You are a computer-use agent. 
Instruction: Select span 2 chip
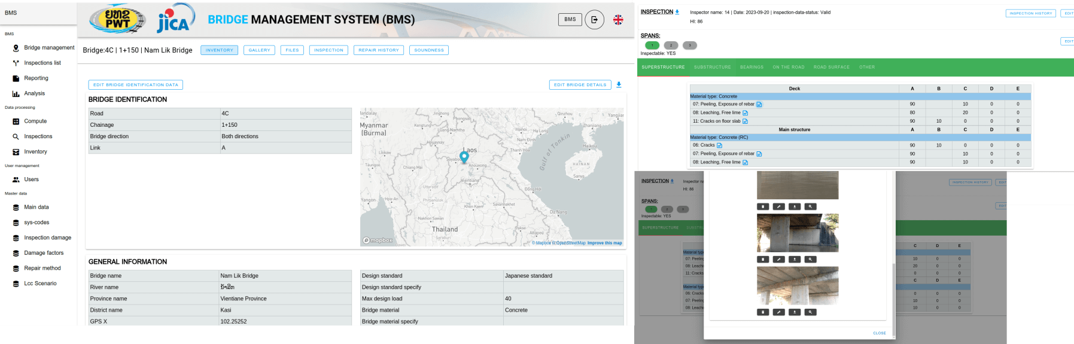tap(671, 45)
